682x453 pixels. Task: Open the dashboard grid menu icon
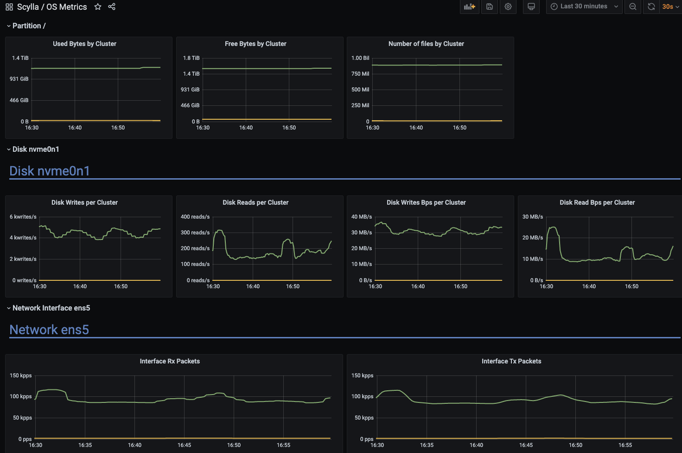pyautogui.click(x=9, y=7)
